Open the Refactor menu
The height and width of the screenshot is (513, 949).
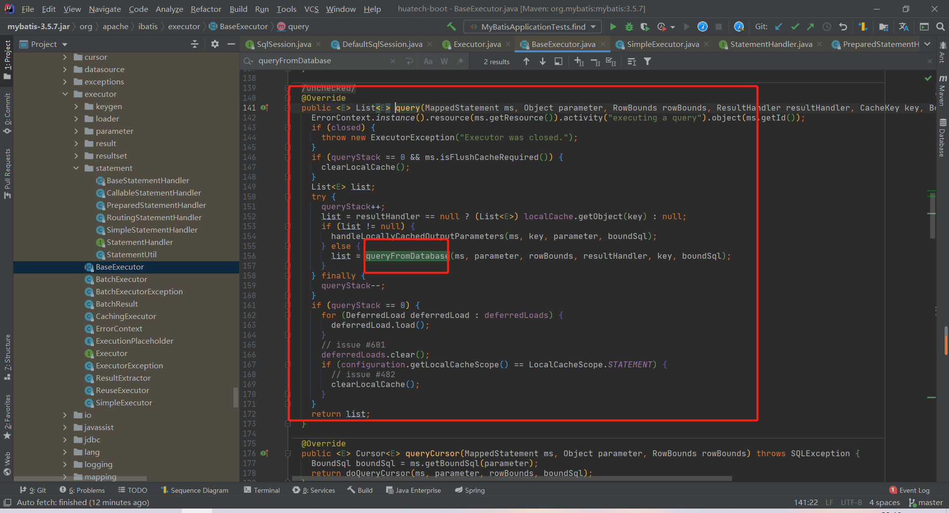coord(206,9)
